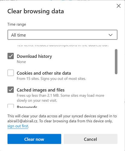
Task: Open the Time range dropdown showing All time
Action: click(62, 35)
